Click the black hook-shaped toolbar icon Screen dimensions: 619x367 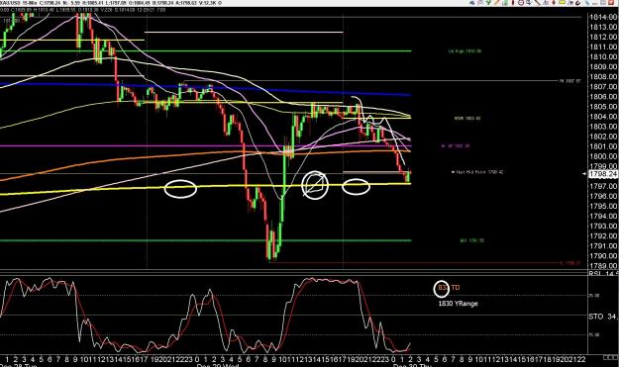[x=578, y=3]
